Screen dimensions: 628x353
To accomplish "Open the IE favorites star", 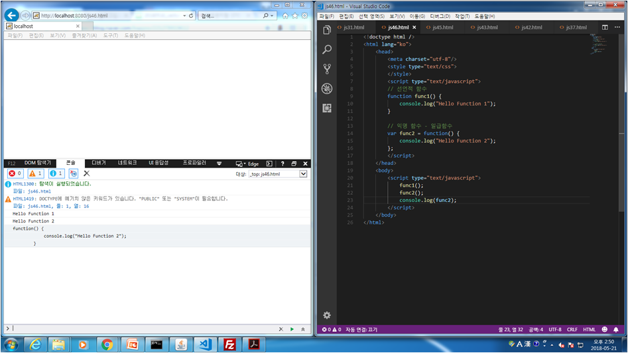I will [295, 16].
